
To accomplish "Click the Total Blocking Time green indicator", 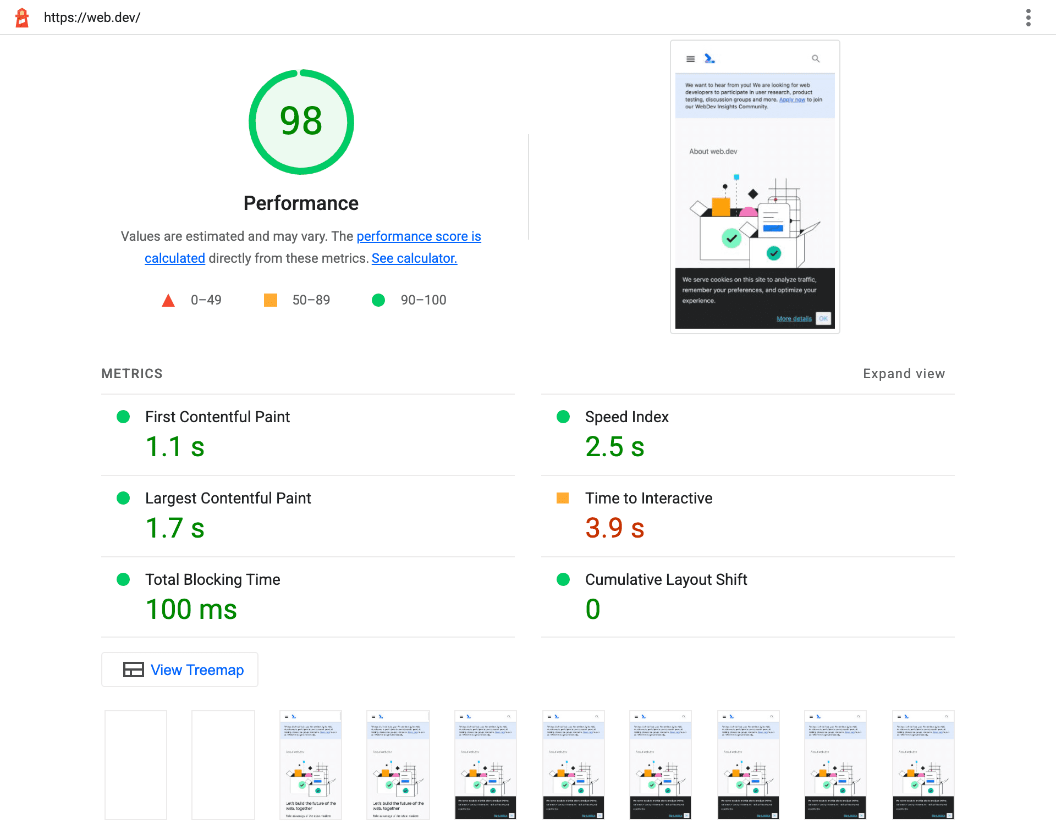I will 123,579.
